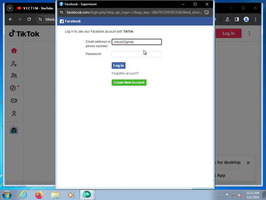This screenshot has height=200, width=266.
Task: Open TikTok three-dot more options menu
Action: 249,33
